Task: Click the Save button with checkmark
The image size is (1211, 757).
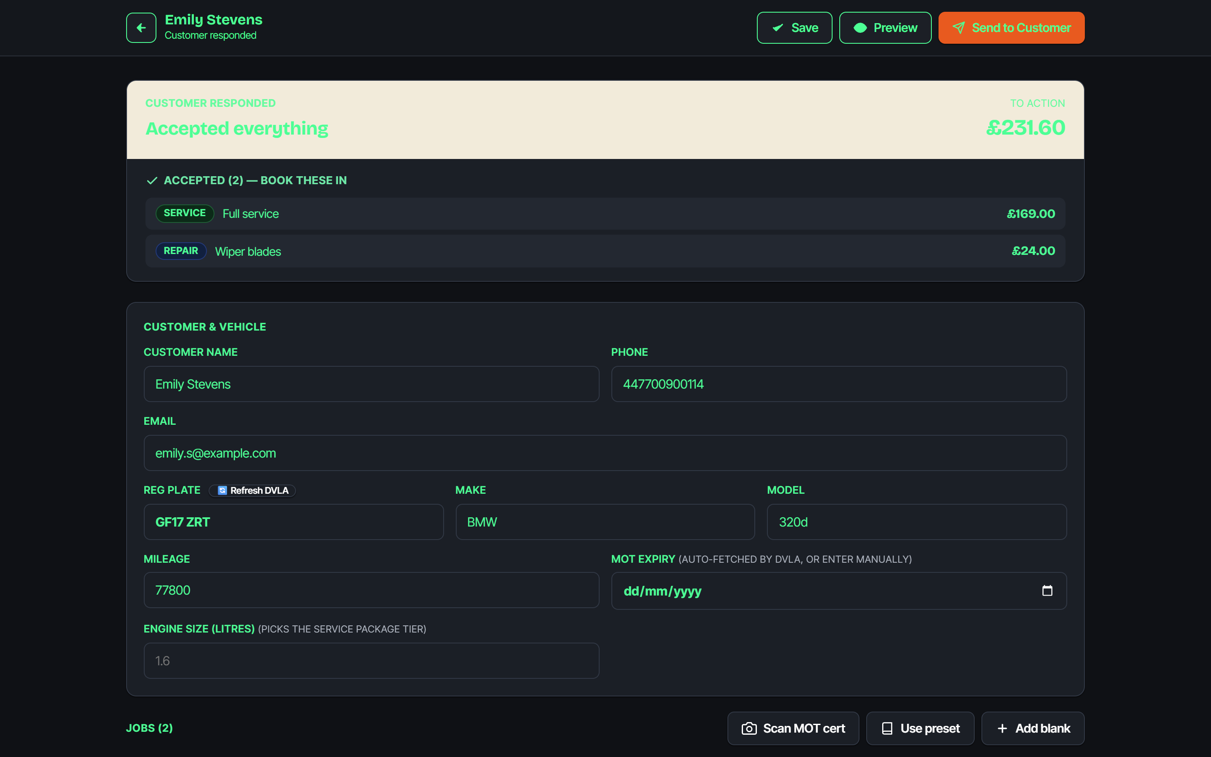Action: (x=794, y=27)
